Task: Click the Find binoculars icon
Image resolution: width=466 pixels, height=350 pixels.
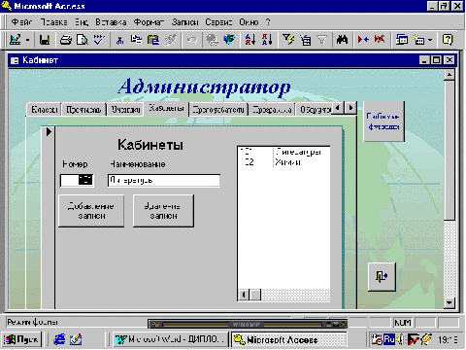Action: point(342,40)
